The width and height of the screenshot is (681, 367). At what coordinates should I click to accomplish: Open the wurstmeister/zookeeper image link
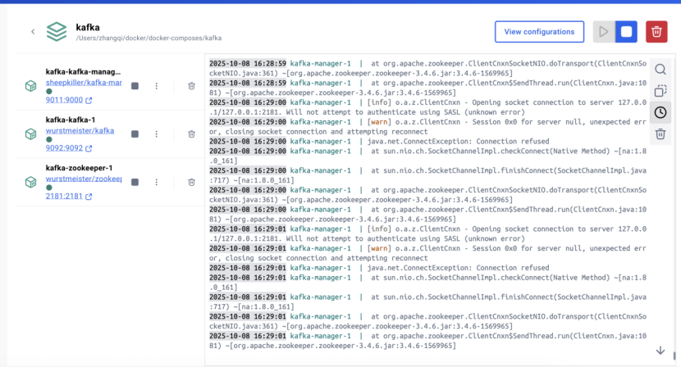tap(84, 179)
